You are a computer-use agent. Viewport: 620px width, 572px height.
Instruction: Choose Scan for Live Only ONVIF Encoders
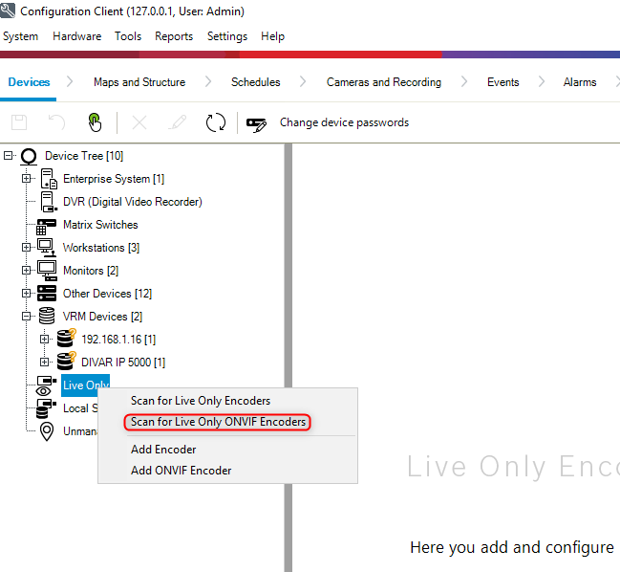[x=218, y=422]
